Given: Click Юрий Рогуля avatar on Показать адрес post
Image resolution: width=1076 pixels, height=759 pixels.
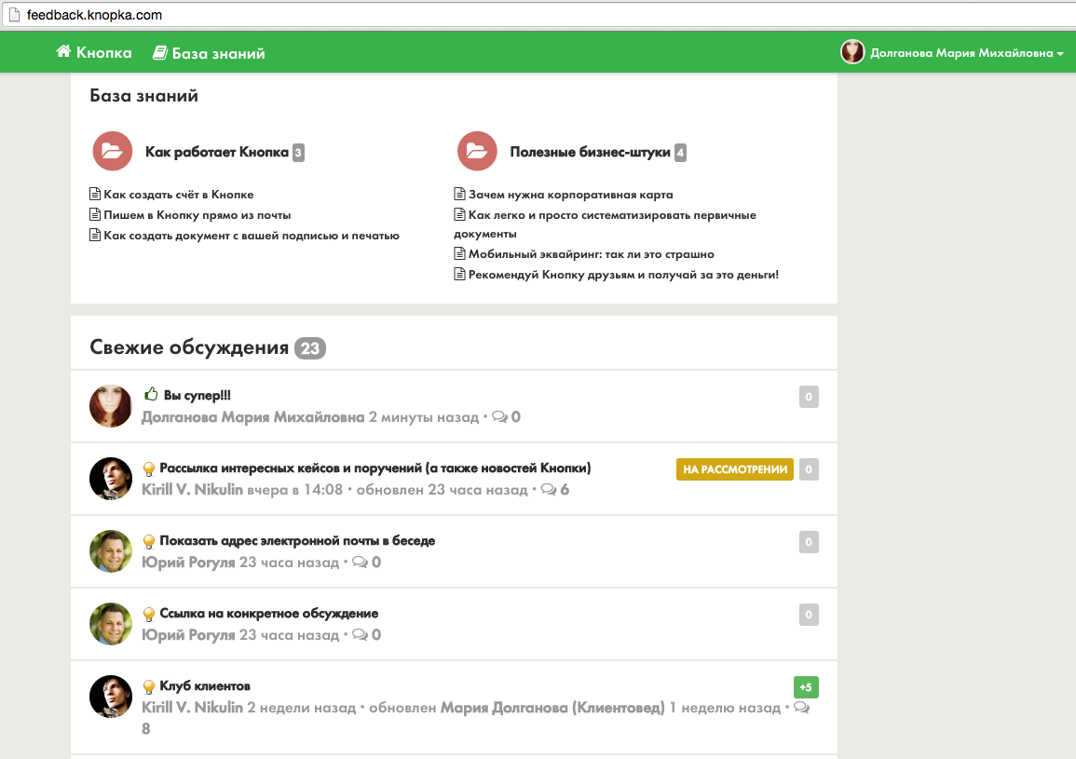Looking at the screenshot, I should click(111, 551).
